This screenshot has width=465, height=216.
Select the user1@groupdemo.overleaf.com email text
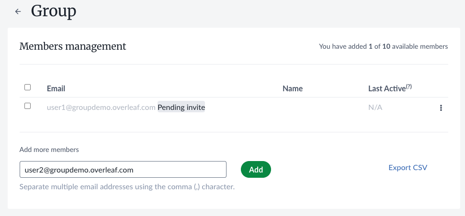pyautogui.click(x=101, y=108)
